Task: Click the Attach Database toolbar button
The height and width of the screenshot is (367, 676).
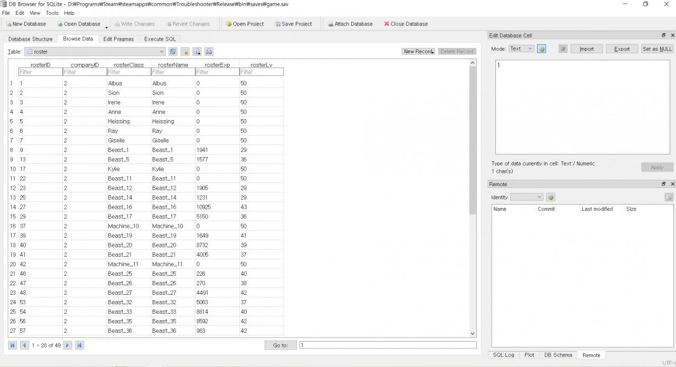Action: click(350, 24)
